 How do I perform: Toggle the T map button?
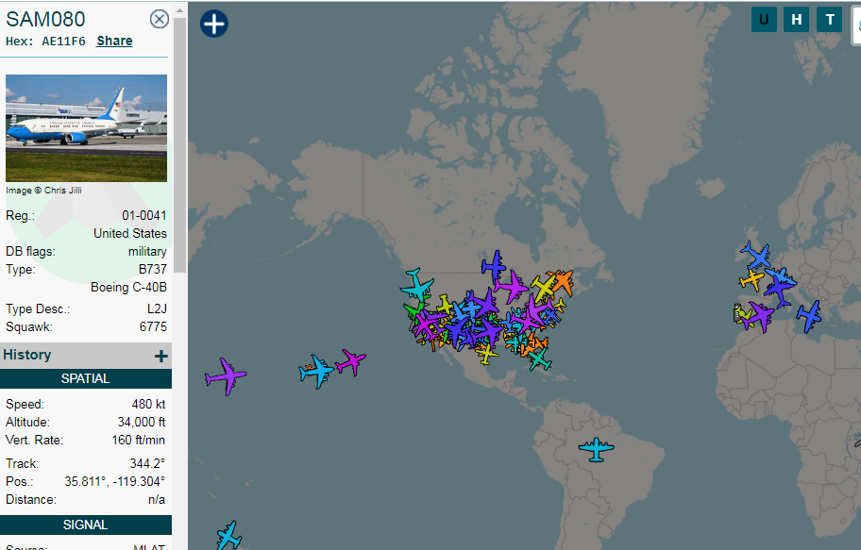click(x=829, y=20)
